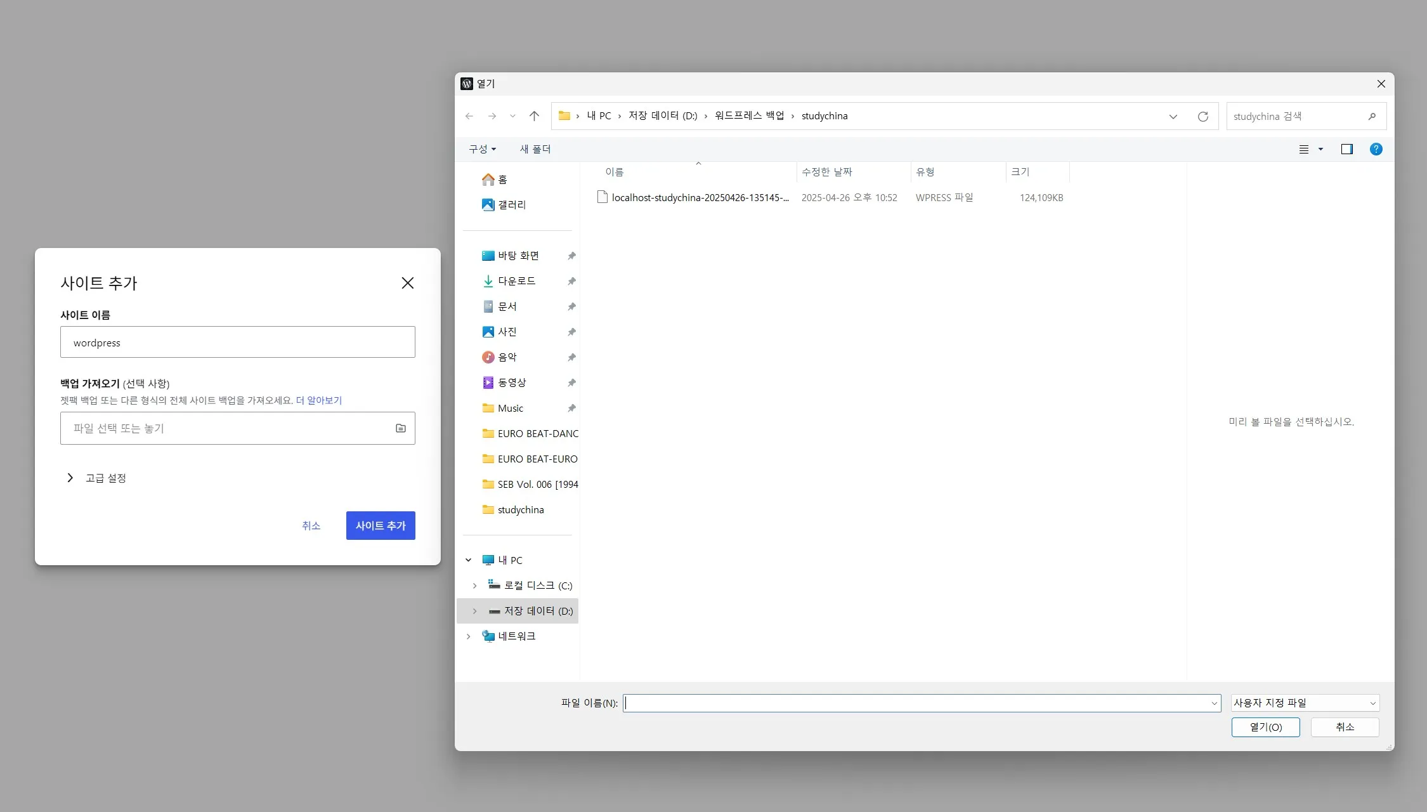
Task: Refresh the studychina folder view
Action: [1202, 116]
